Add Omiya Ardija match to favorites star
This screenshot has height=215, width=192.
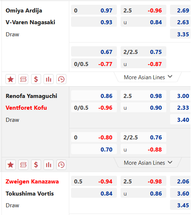coord(11,79)
